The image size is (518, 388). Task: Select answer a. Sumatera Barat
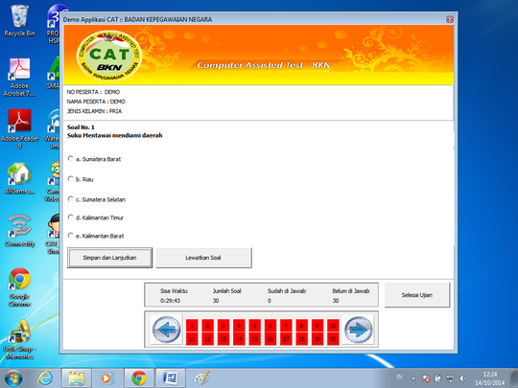pyautogui.click(x=70, y=159)
